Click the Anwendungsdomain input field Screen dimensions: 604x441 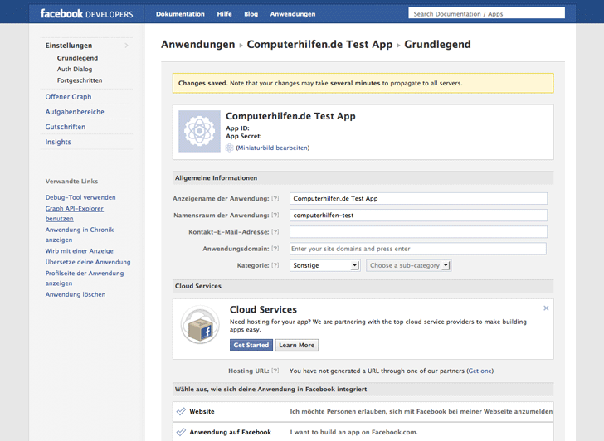click(x=418, y=249)
